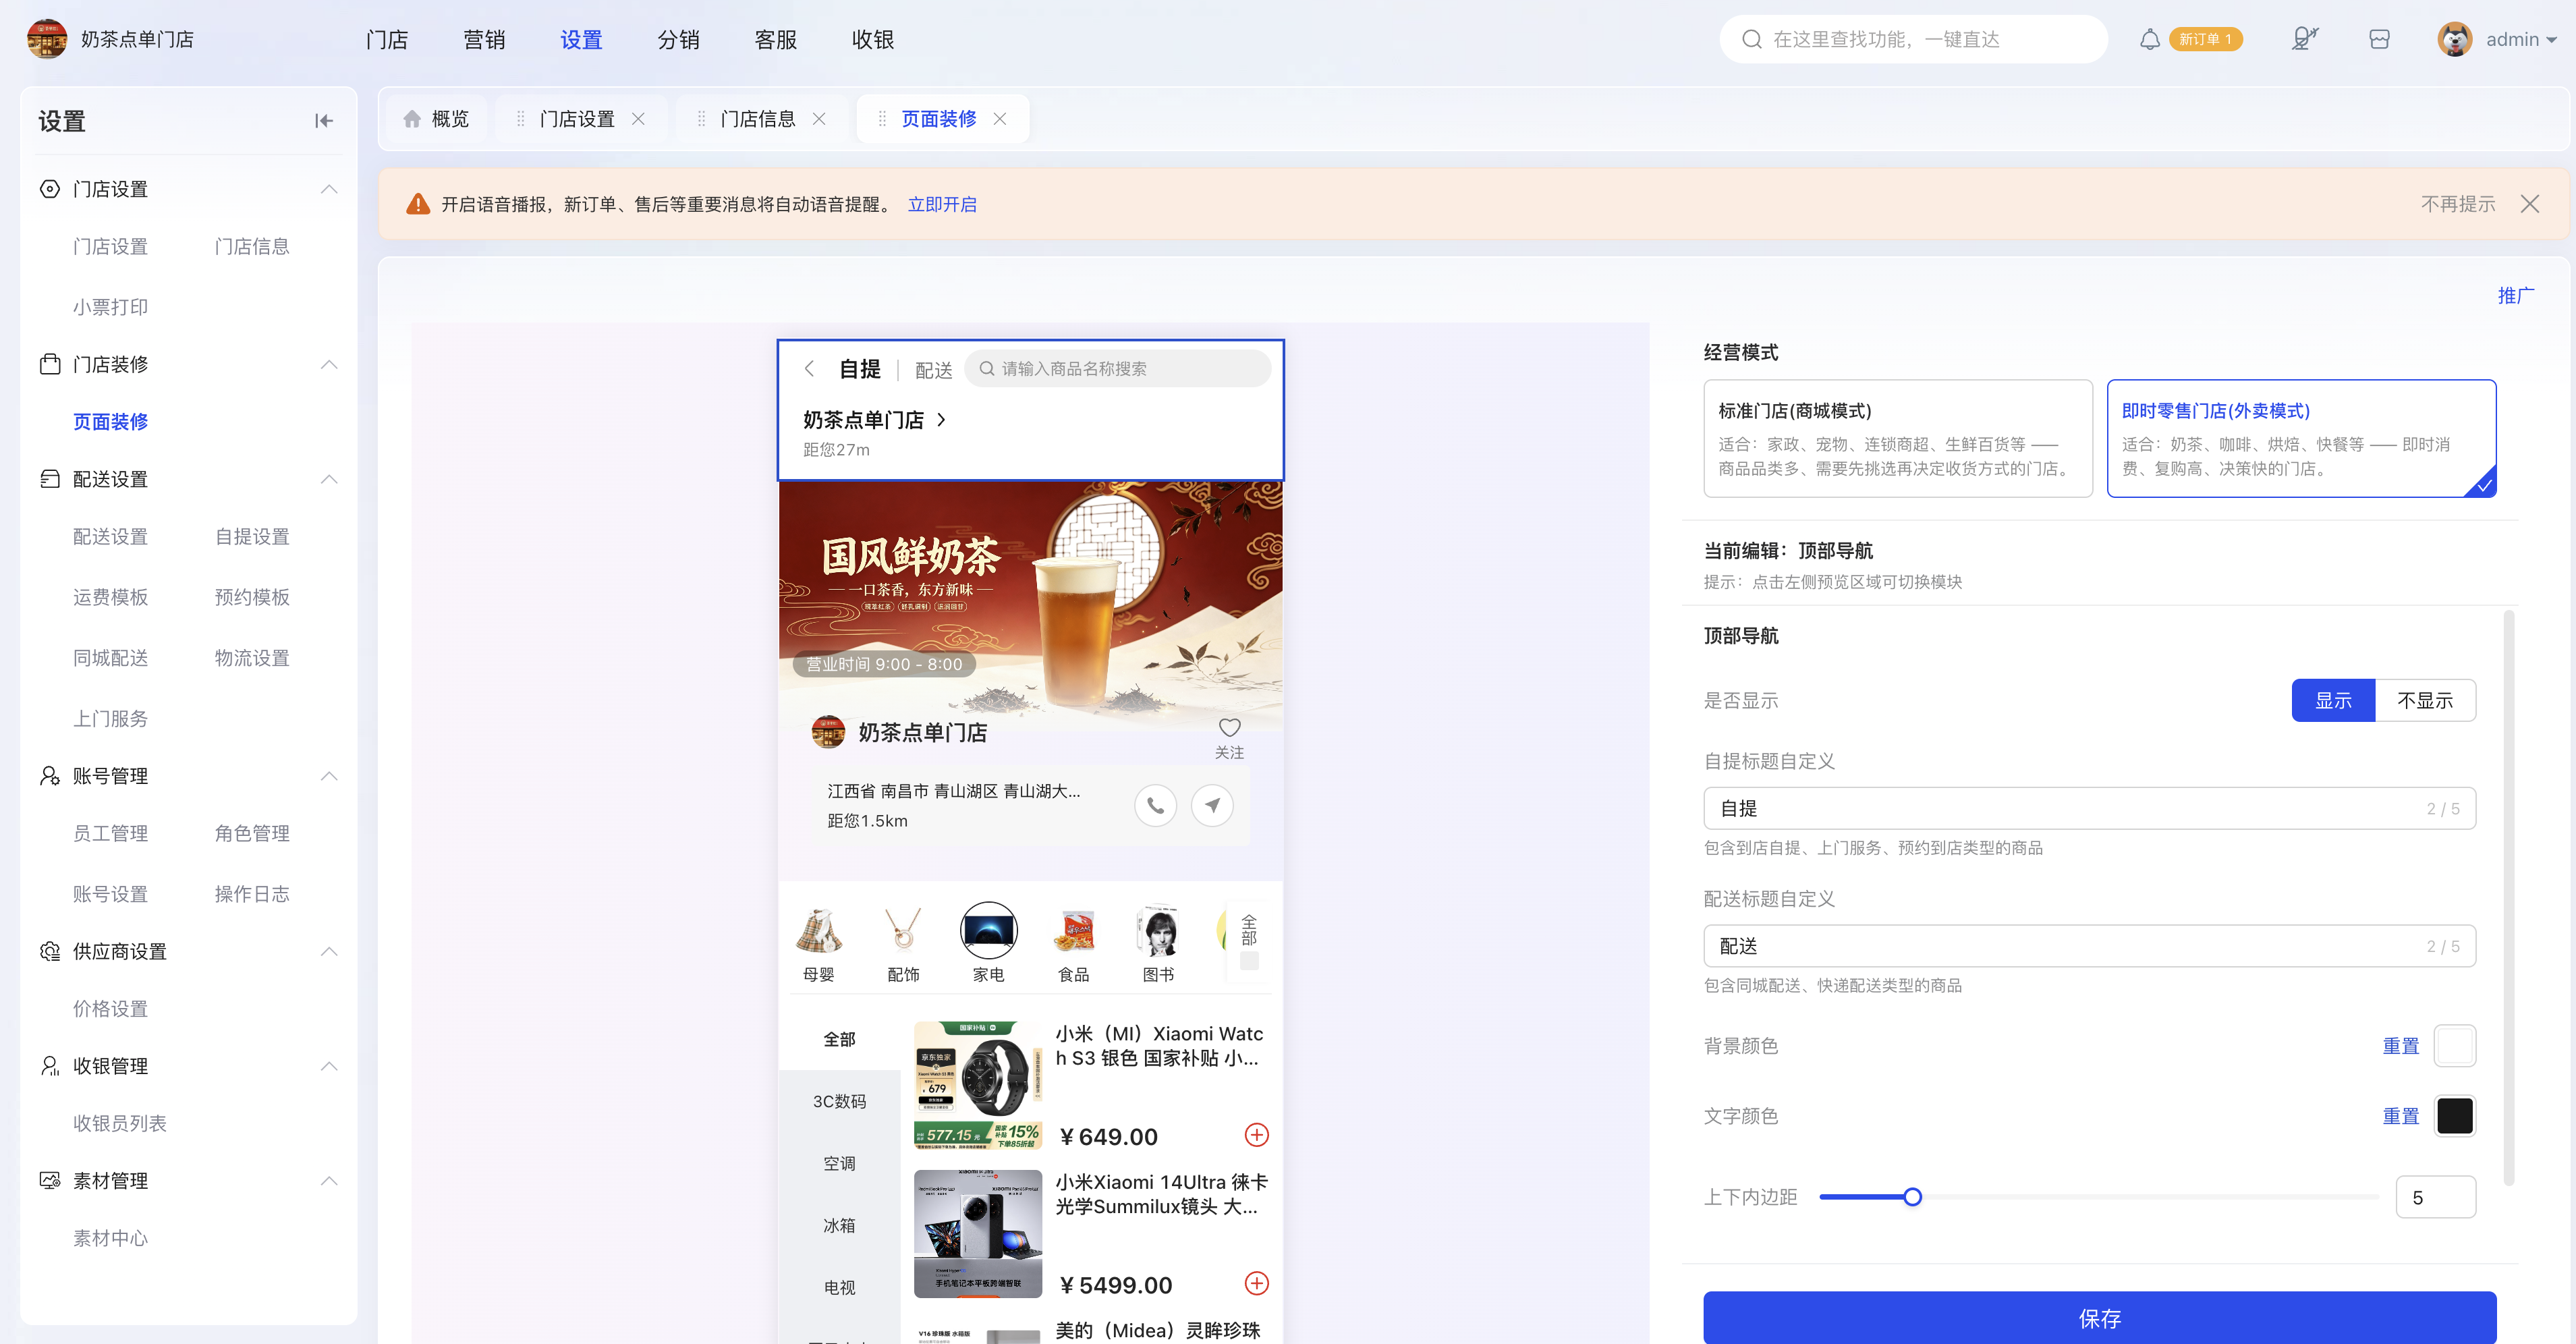Reset the 文字颜色 setting
2576x1344 pixels.
(x=2400, y=1115)
